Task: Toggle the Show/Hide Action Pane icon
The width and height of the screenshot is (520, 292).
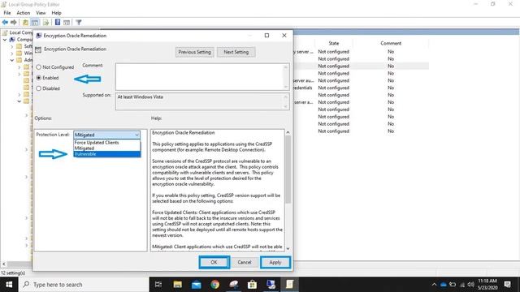Action: (x=67, y=23)
